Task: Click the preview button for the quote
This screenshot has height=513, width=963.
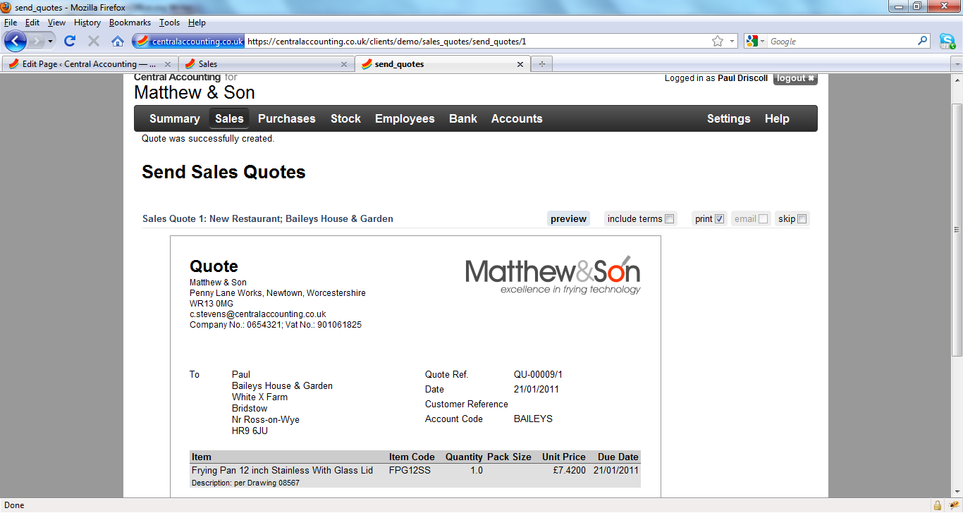Action: pos(568,219)
